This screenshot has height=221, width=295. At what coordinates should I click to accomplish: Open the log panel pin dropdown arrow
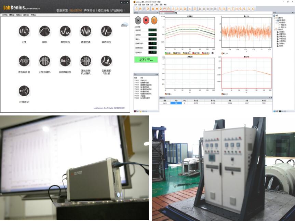coord(156,74)
